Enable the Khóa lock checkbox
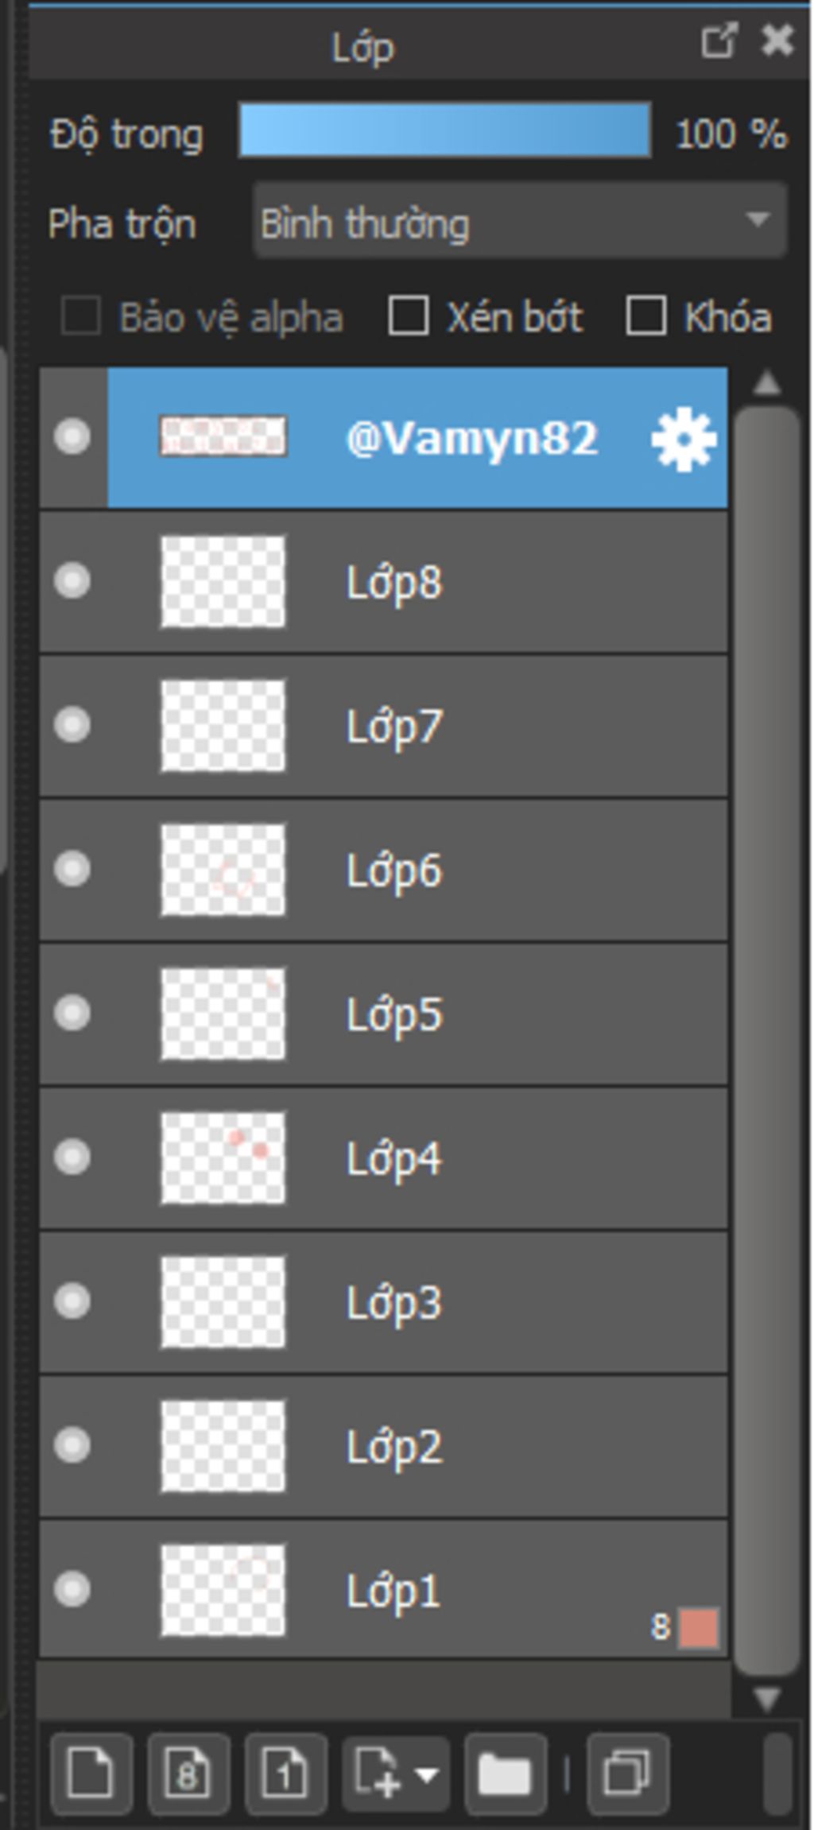814x1830 pixels. (646, 316)
